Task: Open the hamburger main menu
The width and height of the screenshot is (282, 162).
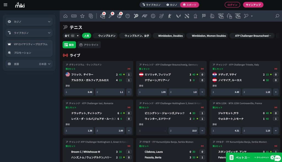Action: pos(6,5)
